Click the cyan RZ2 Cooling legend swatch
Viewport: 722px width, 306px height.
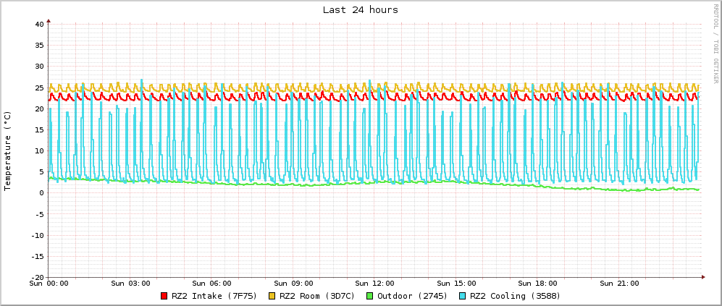(463, 296)
